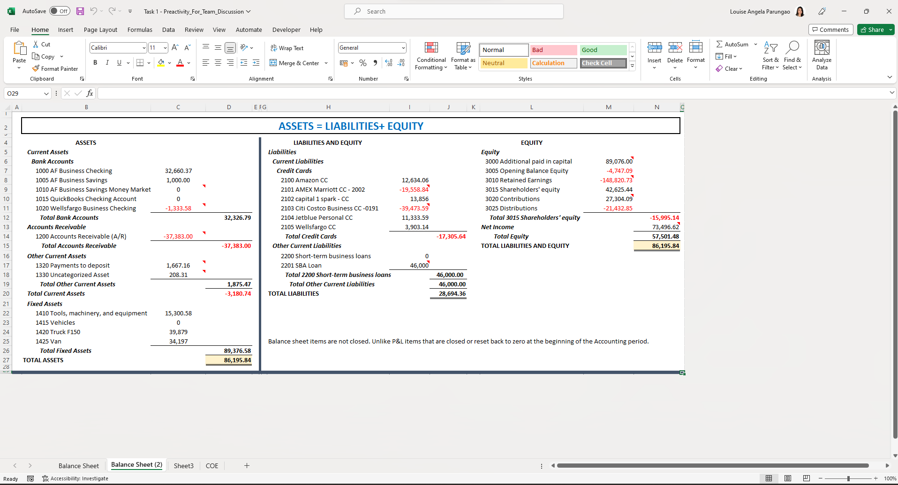Click Insert cells icon

coord(654,47)
